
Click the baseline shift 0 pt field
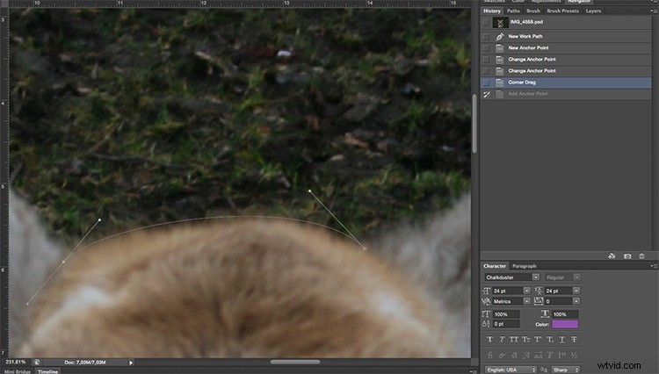tap(506, 324)
